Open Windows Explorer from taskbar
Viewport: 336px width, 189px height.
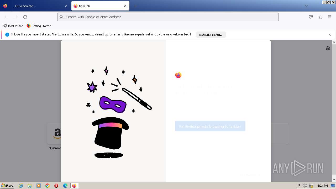click(x=30, y=186)
